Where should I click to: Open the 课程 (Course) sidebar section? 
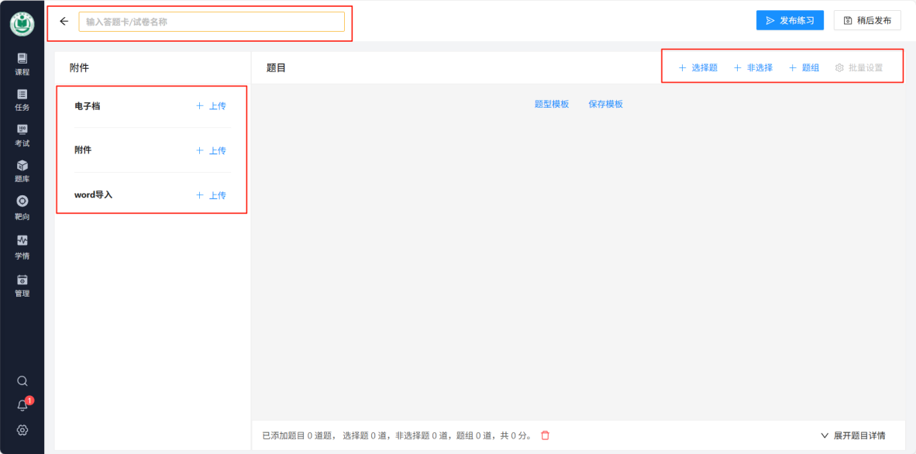(22, 64)
